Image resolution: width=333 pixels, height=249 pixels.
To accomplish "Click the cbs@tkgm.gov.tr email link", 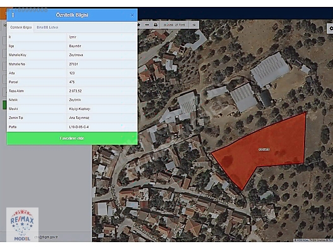I will (x=46, y=237).
